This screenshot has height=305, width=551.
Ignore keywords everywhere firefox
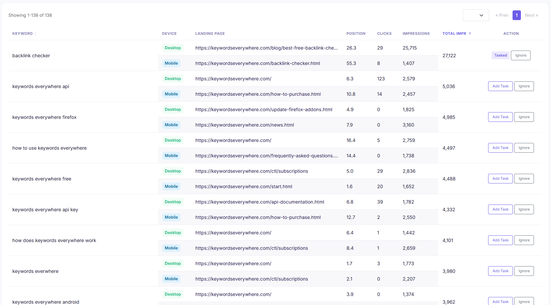tap(524, 117)
